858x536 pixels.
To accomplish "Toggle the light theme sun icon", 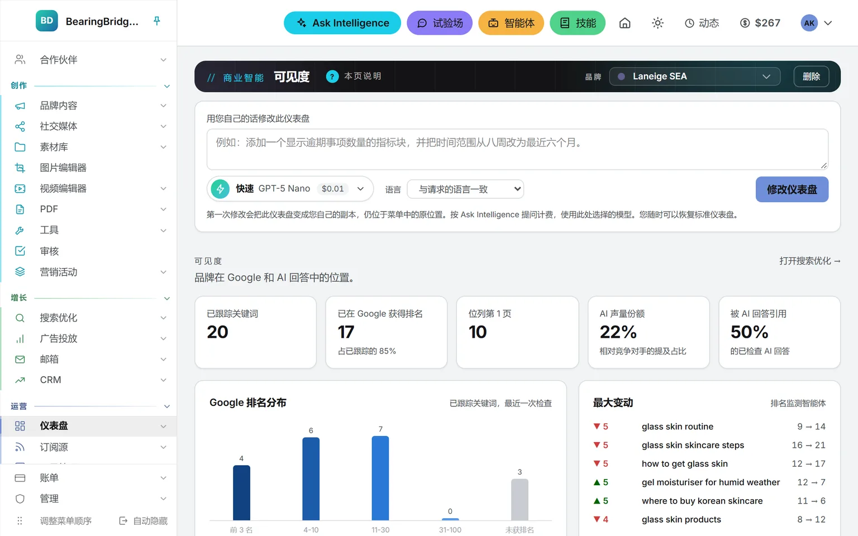I will (657, 23).
